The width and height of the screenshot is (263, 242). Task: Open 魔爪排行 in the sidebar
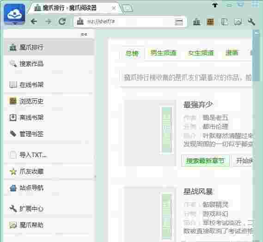[49, 48]
